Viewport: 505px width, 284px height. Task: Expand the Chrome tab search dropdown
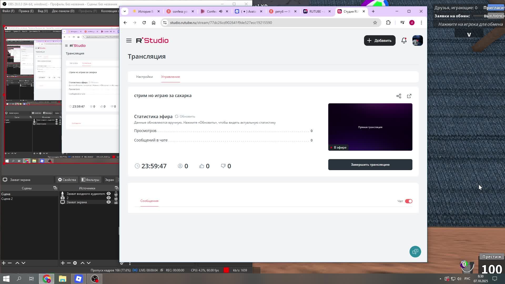[125, 11]
